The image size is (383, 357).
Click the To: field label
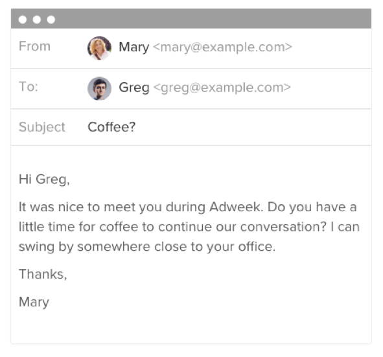[x=29, y=87]
